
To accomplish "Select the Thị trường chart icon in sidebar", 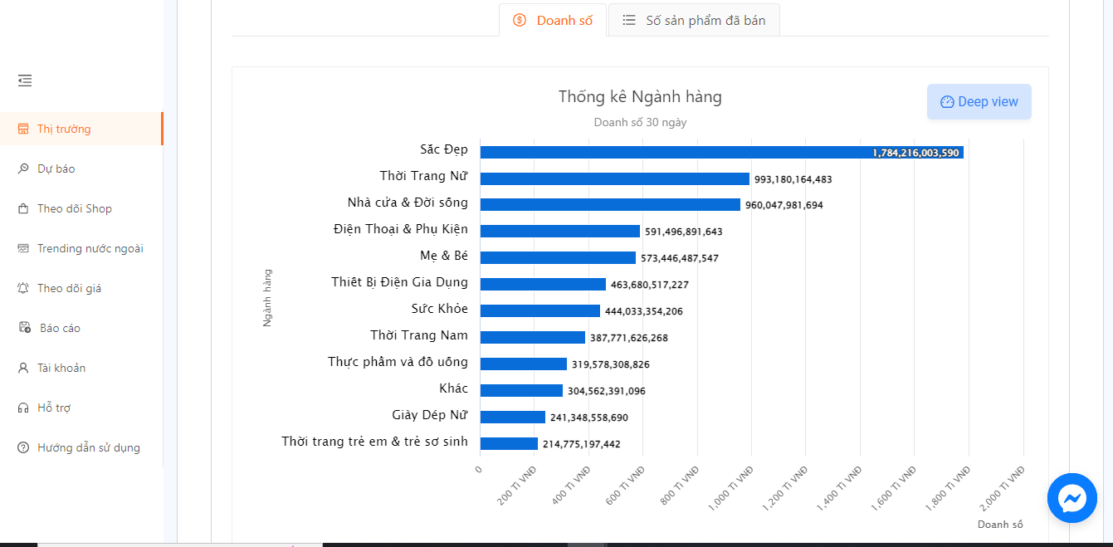I will [x=22, y=129].
